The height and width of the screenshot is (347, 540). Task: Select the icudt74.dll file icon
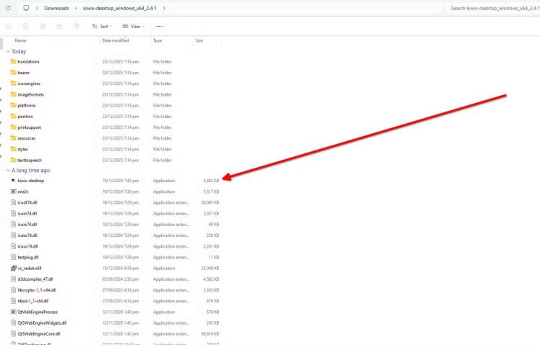coord(14,202)
